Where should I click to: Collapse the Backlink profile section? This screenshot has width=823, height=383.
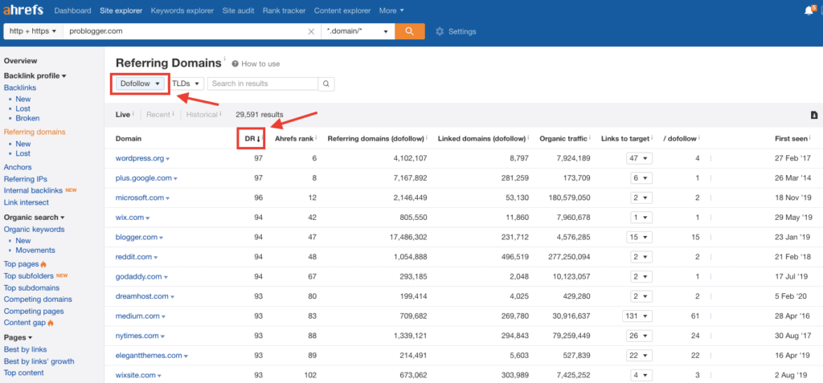point(35,75)
